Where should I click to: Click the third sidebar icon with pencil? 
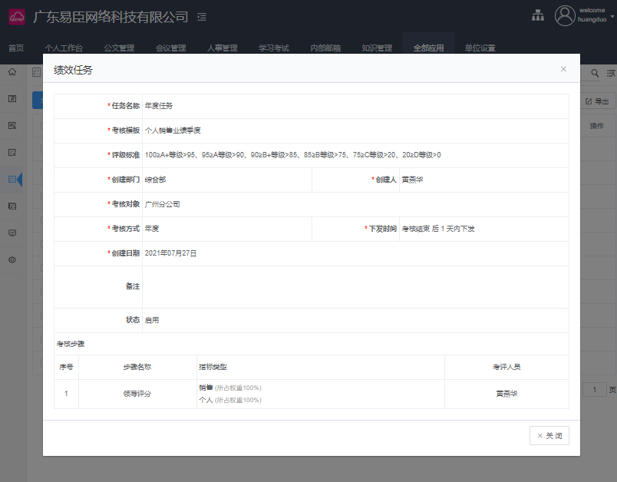click(12, 126)
